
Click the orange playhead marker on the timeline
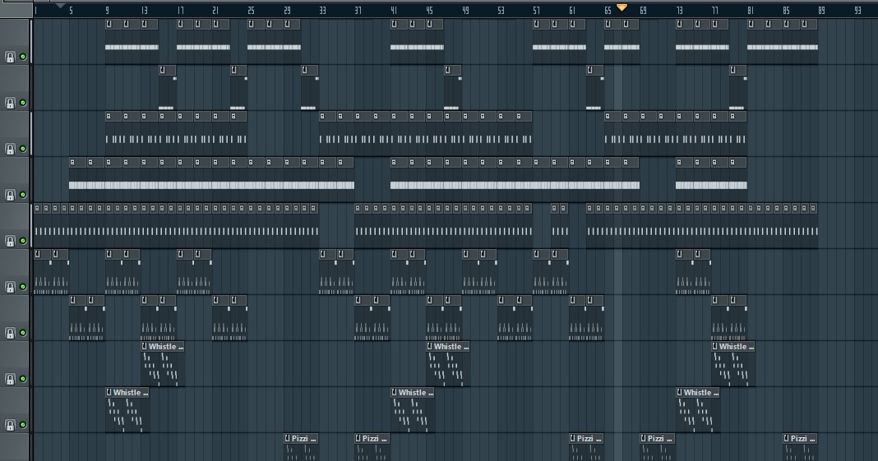[x=622, y=7]
